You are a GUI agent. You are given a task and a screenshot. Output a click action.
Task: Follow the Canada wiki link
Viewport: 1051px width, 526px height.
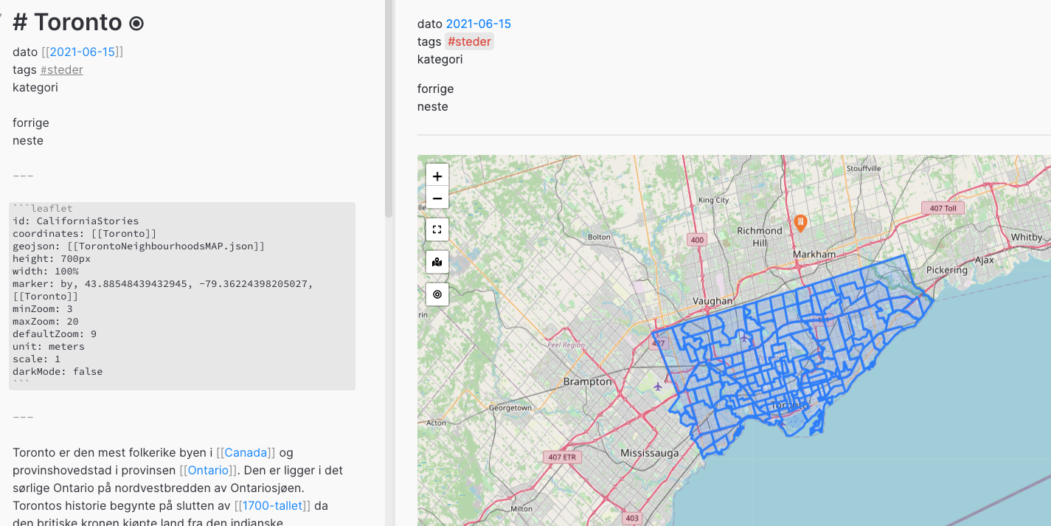(246, 452)
